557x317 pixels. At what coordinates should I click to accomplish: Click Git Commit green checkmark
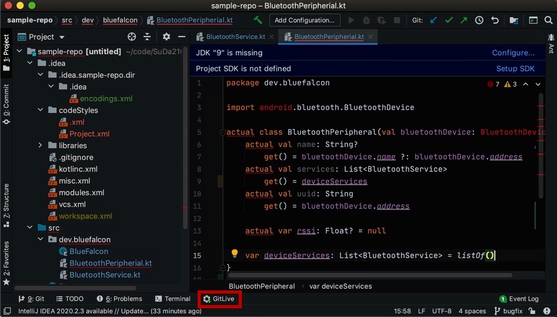(x=449, y=20)
